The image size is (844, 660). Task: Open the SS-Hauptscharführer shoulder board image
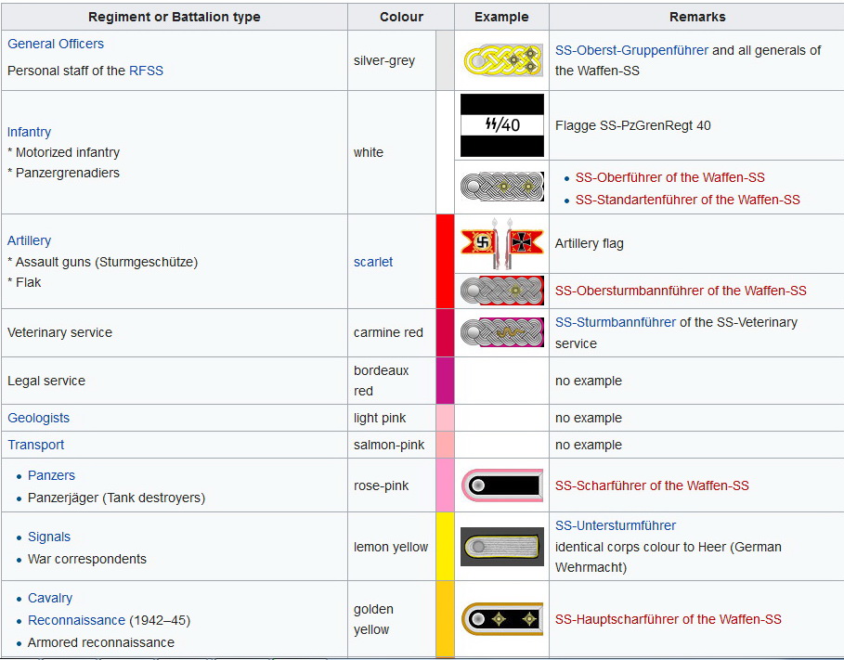tap(501, 618)
